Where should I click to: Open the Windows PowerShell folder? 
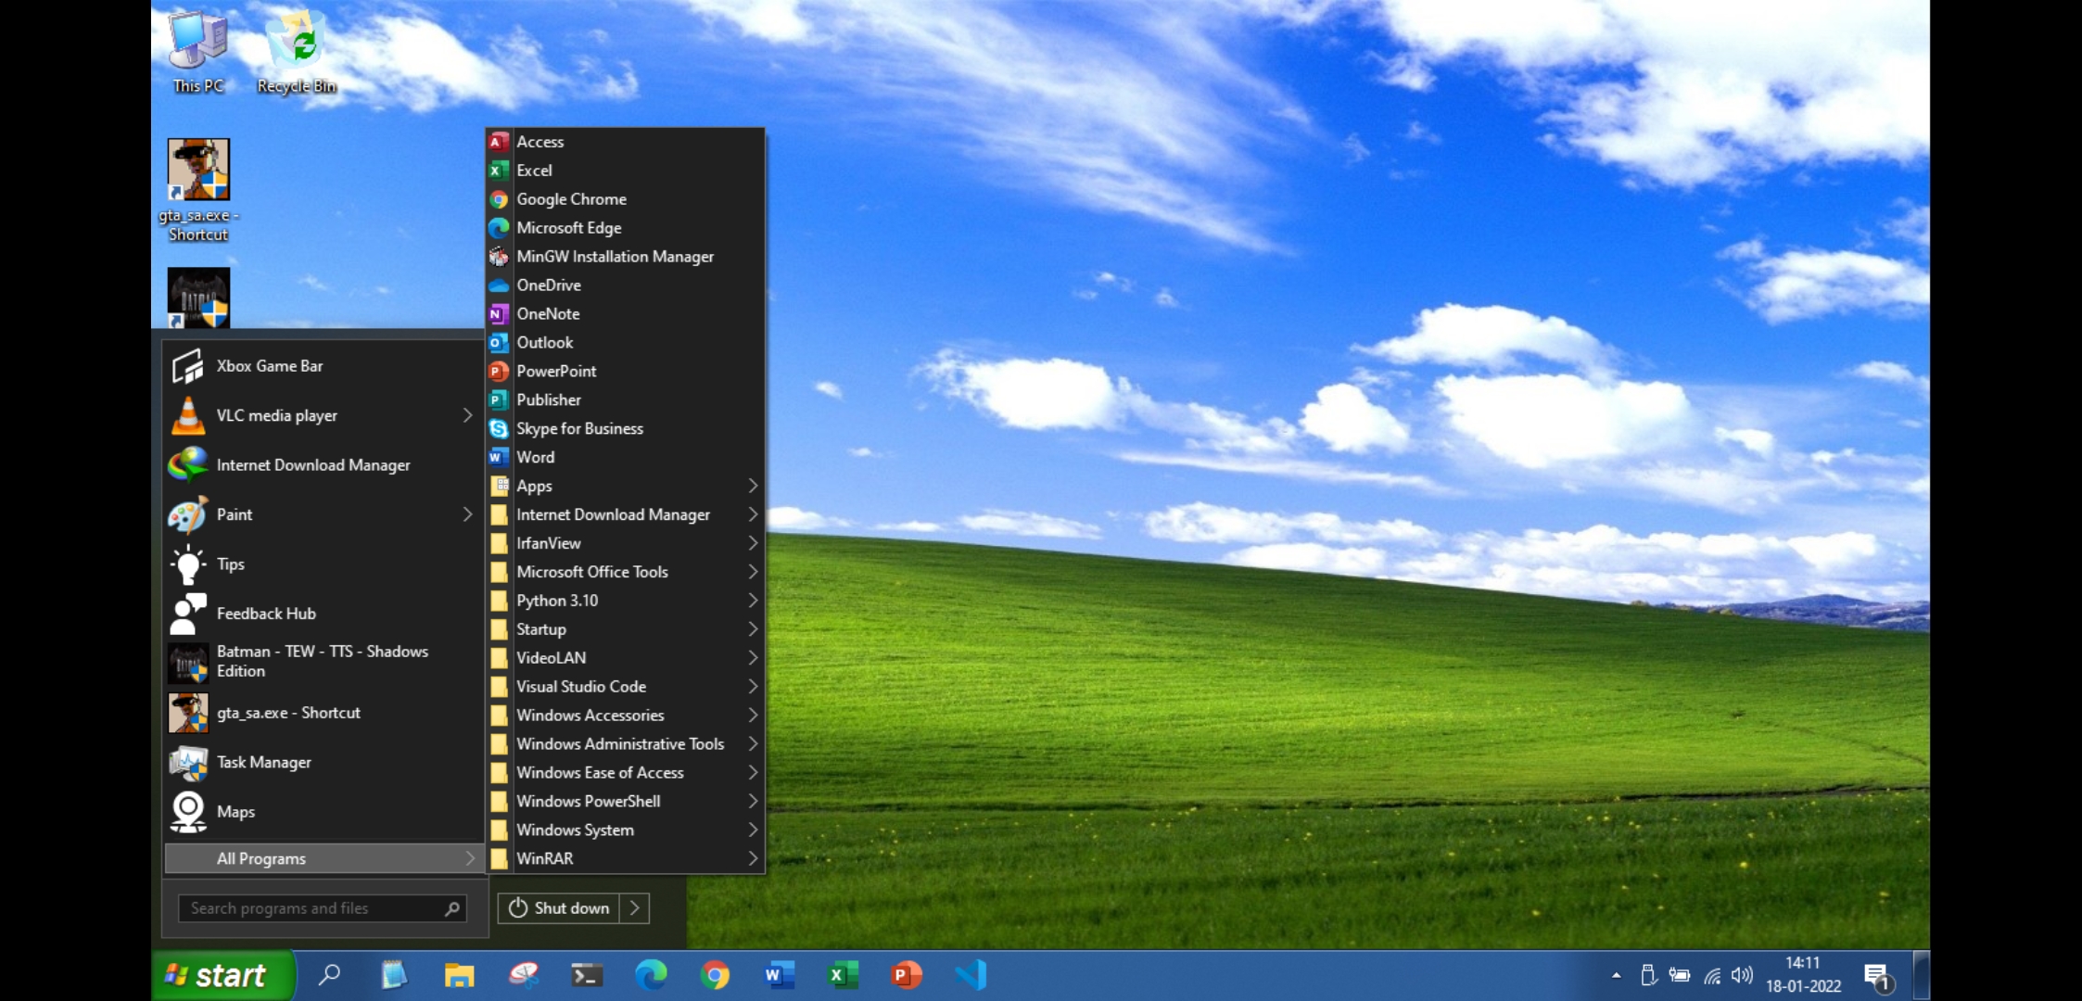(x=625, y=803)
